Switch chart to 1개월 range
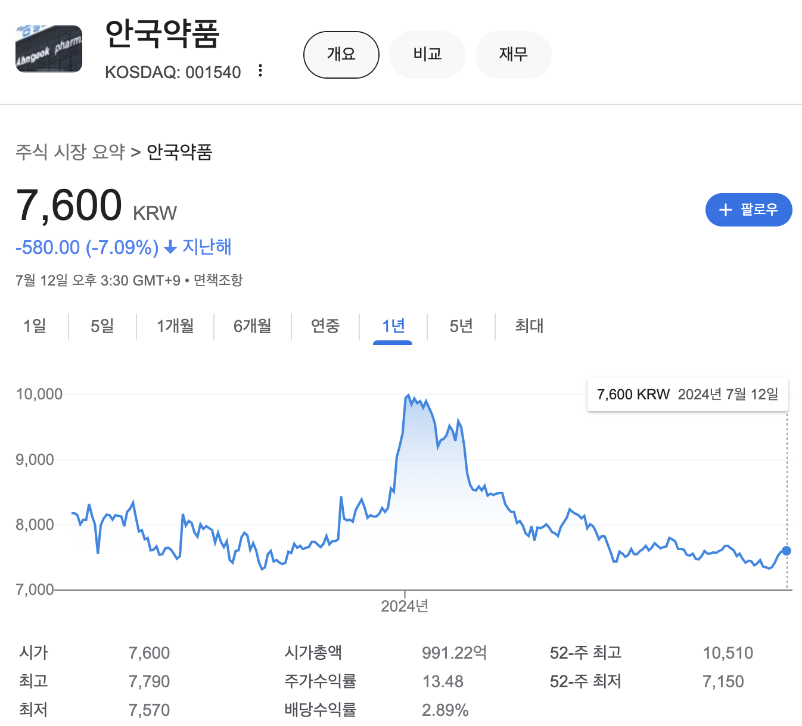 coord(175,326)
